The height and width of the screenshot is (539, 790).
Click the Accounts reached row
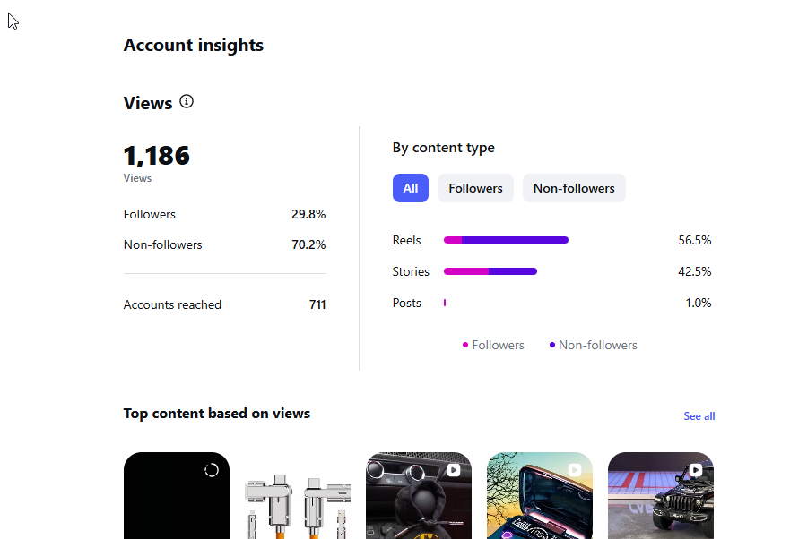225,304
